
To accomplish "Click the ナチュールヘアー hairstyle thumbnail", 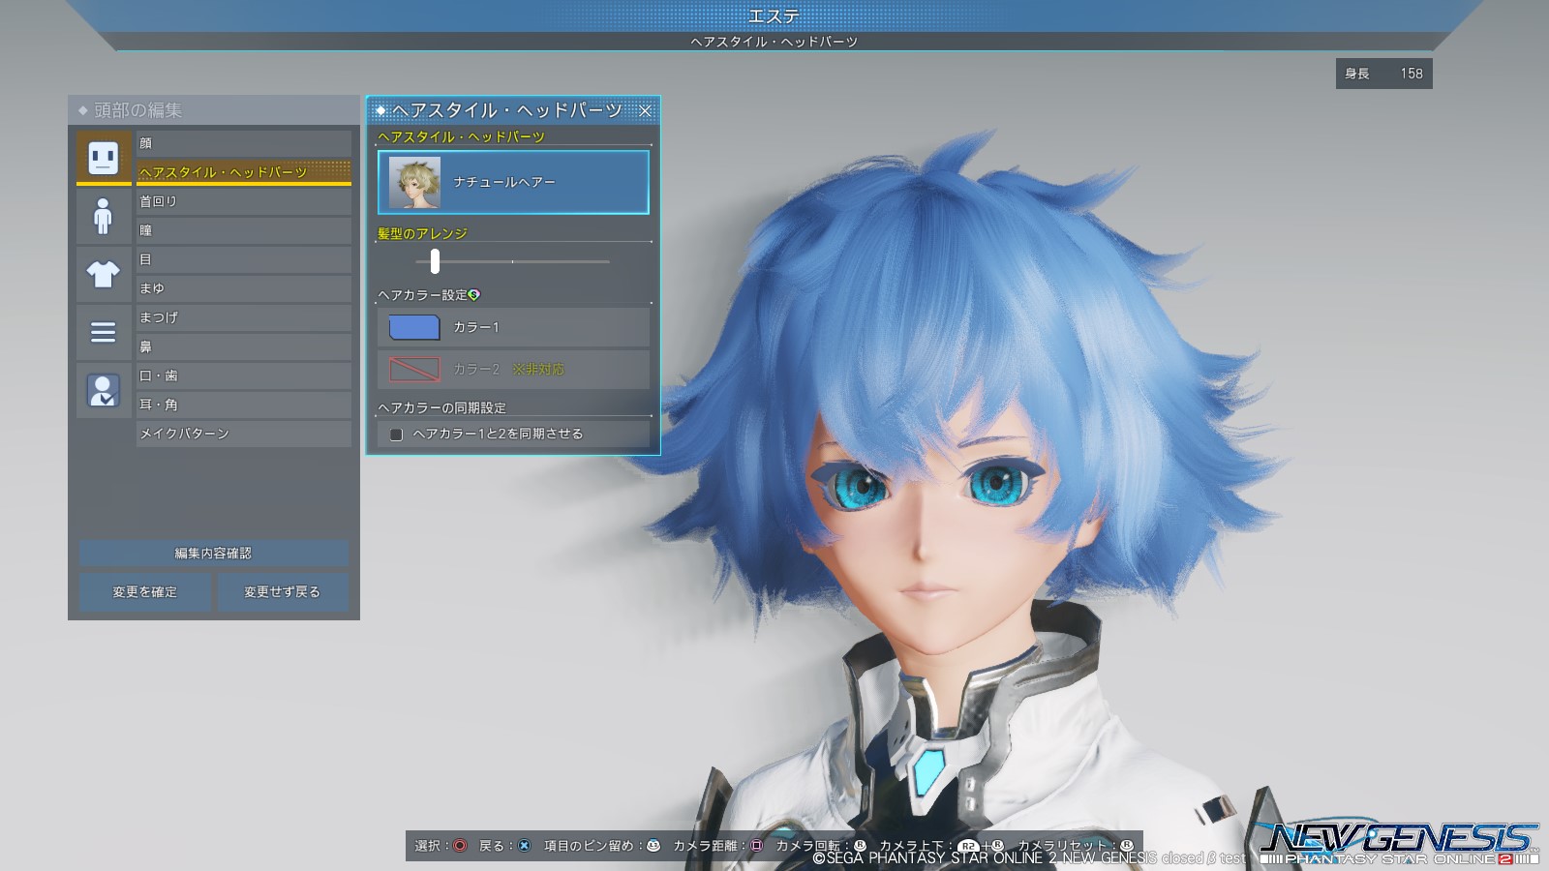I will tap(414, 182).
